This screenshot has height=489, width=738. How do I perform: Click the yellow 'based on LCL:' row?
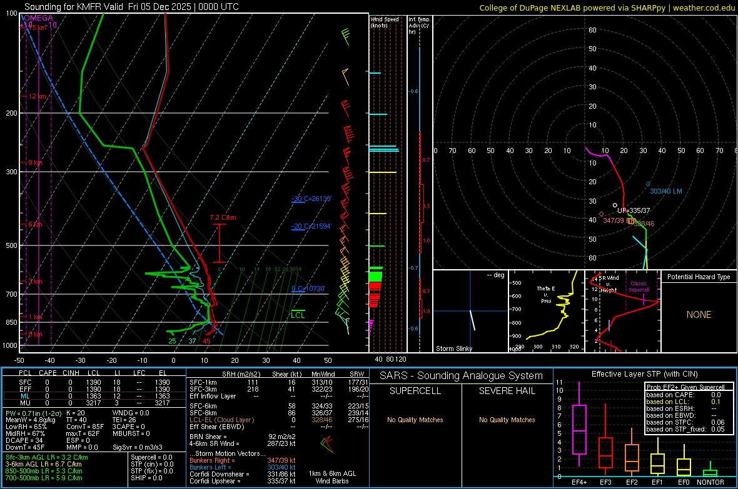tap(684, 402)
